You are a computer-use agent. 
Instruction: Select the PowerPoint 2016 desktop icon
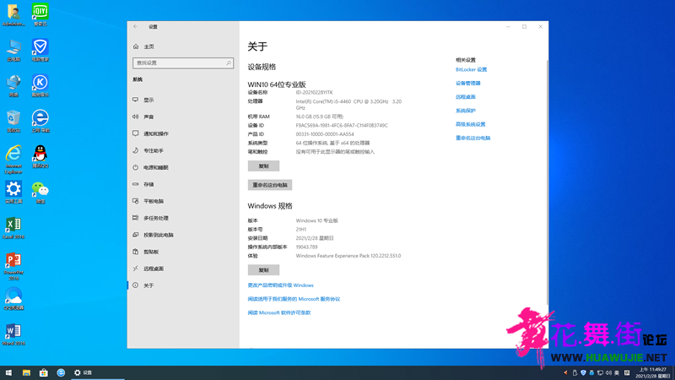click(13, 266)
